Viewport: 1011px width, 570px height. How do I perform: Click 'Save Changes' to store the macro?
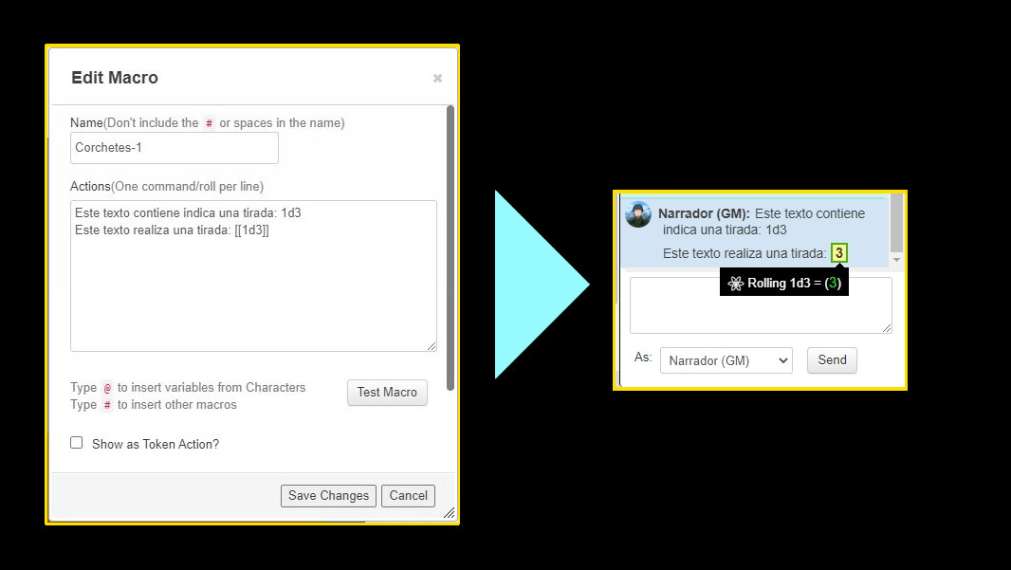(x=327, y=495)
